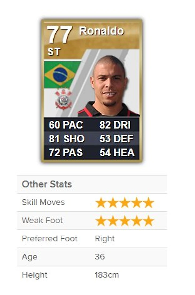Click the last Weak Foot star
Image resolution: width=195 pixels, height=295 pixels.
149,221
